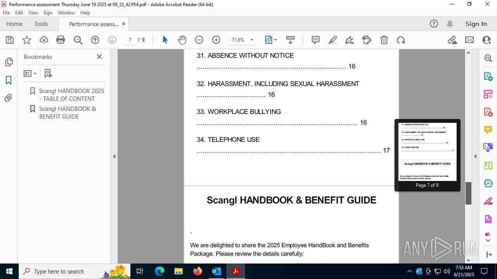The width and height of the screenshot is (497, 279).
Task: Click the Sign In button
Action: (476, 24)
